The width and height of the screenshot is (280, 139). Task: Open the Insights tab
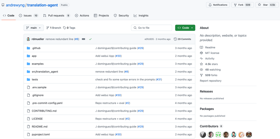click(x=141, y=16)
